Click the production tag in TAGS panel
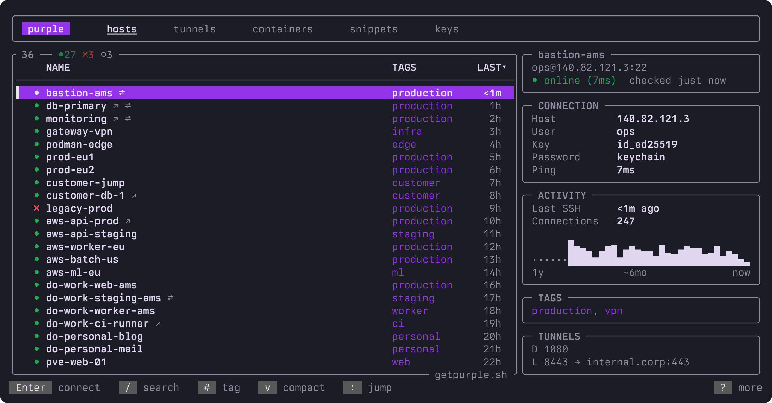 (x=562, y=311)
